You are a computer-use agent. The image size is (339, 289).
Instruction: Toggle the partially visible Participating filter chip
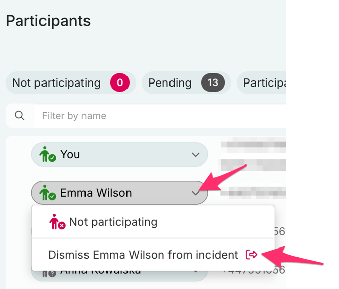(x=263, y=82)
